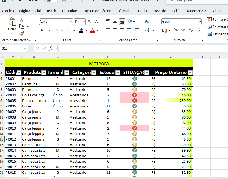The width and height of the screenshot is (228, 179).
Task: Select the 'Bolsa coringa' cell
Action: tap(34, 95)
